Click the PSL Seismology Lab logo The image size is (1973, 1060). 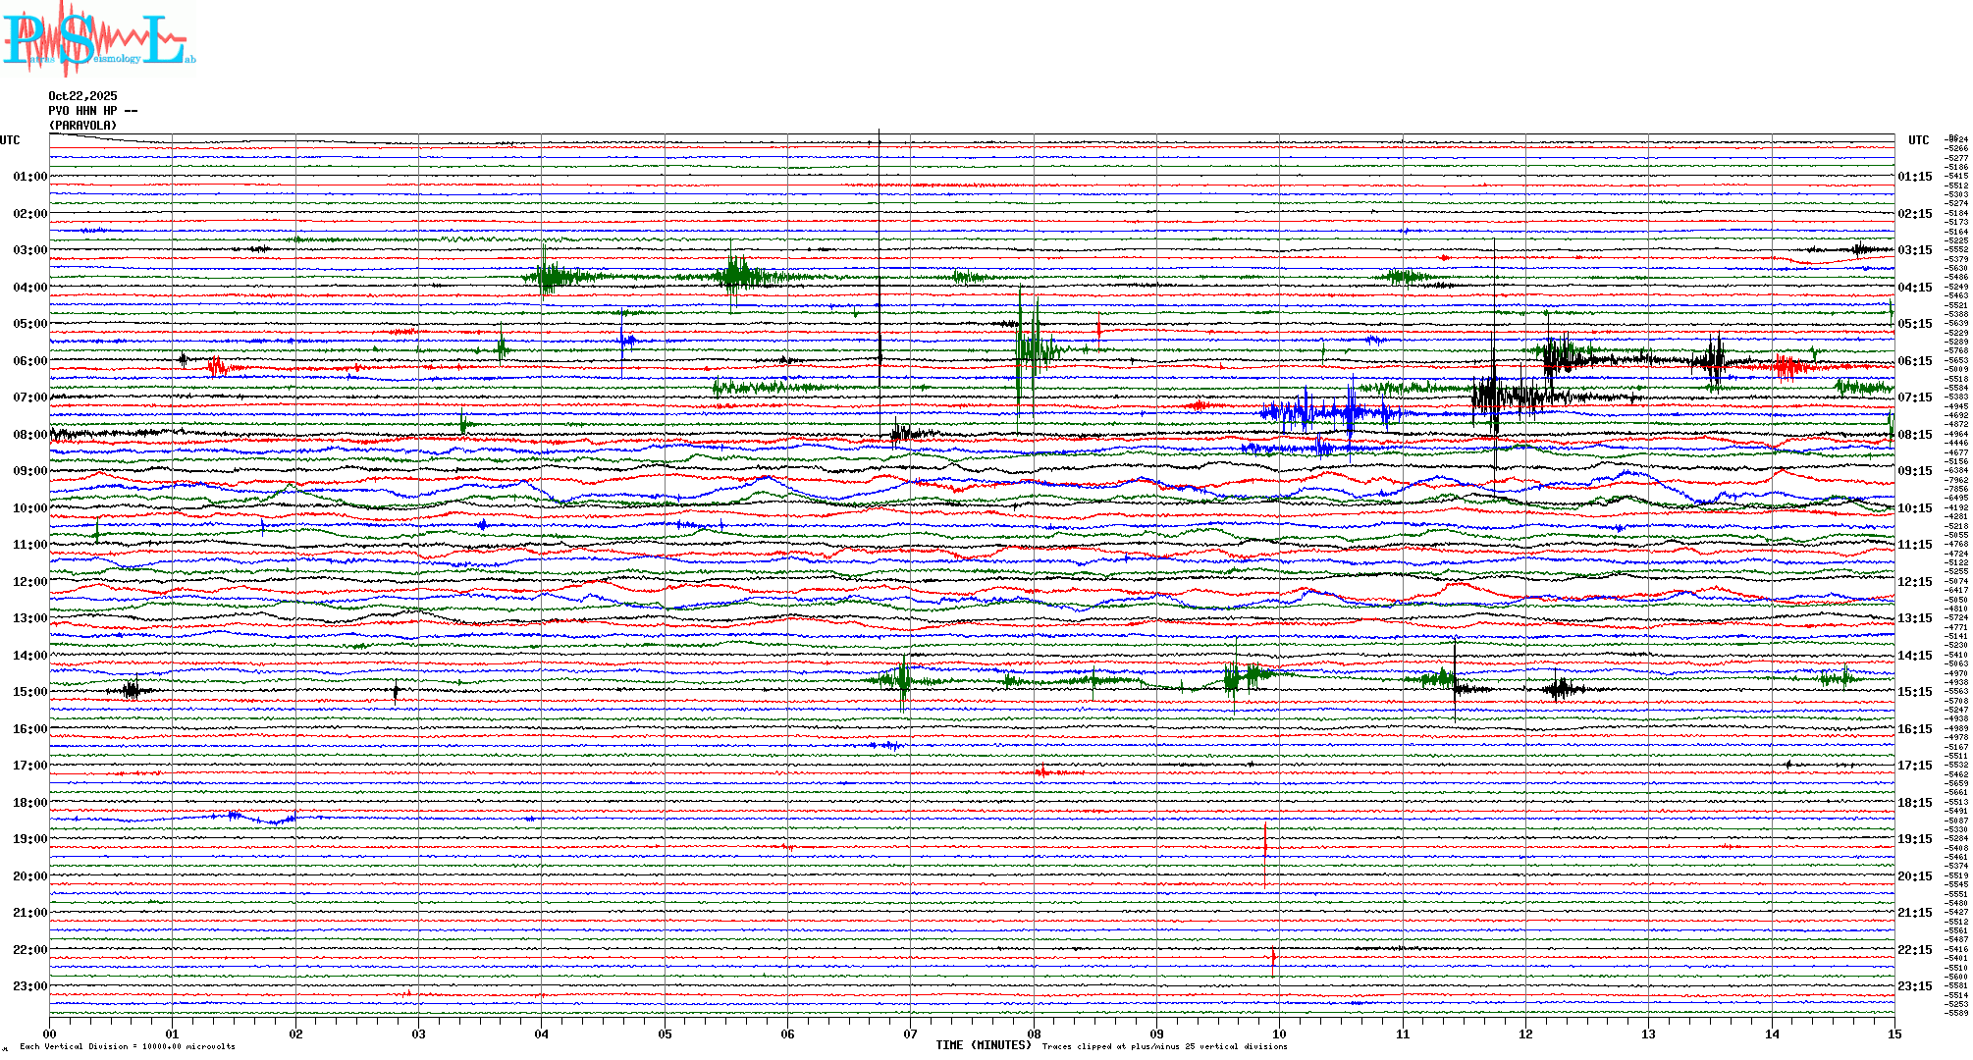(98, 39)
